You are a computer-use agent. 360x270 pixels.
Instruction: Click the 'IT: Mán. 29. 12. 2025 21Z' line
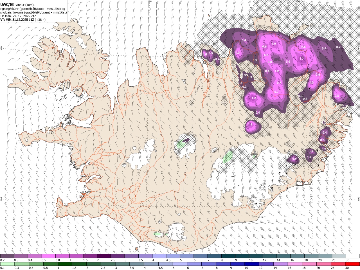pyautogui.click(x=18, y=16)
